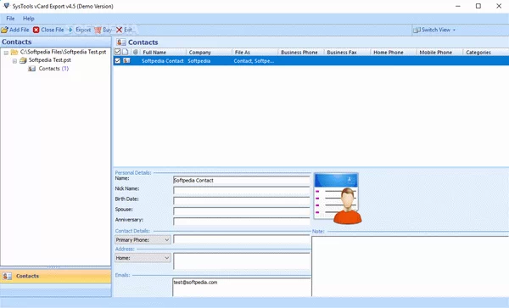Open the Switch View dropdown arrow
Screen dimensions: 509x308
(454, 30)
